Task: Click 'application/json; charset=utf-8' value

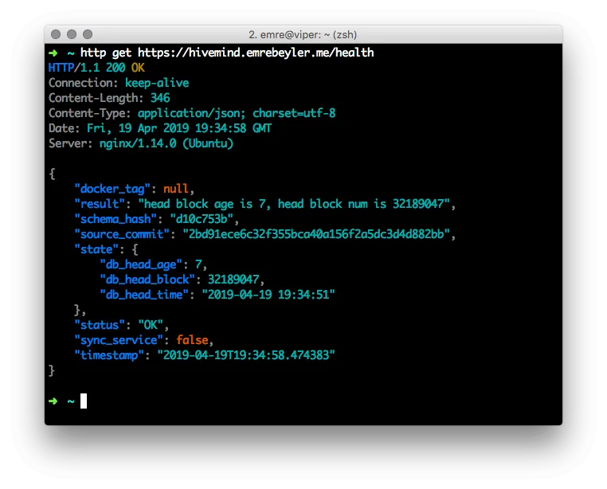Action: point(237,113)
